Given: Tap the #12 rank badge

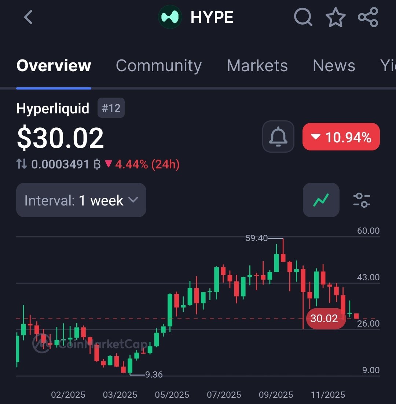Looking at the screenshot, I should click(x=111, y=108).
